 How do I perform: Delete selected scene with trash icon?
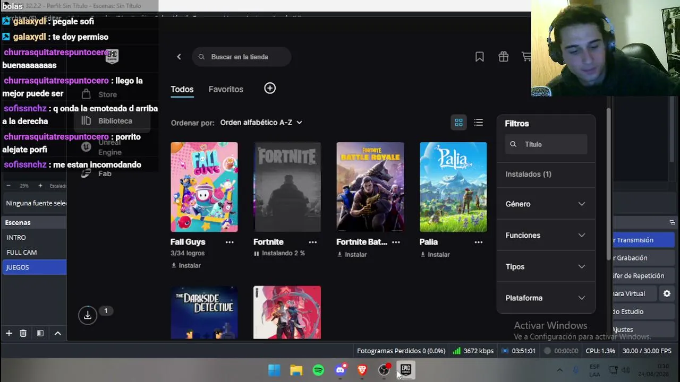click(23, 333)
